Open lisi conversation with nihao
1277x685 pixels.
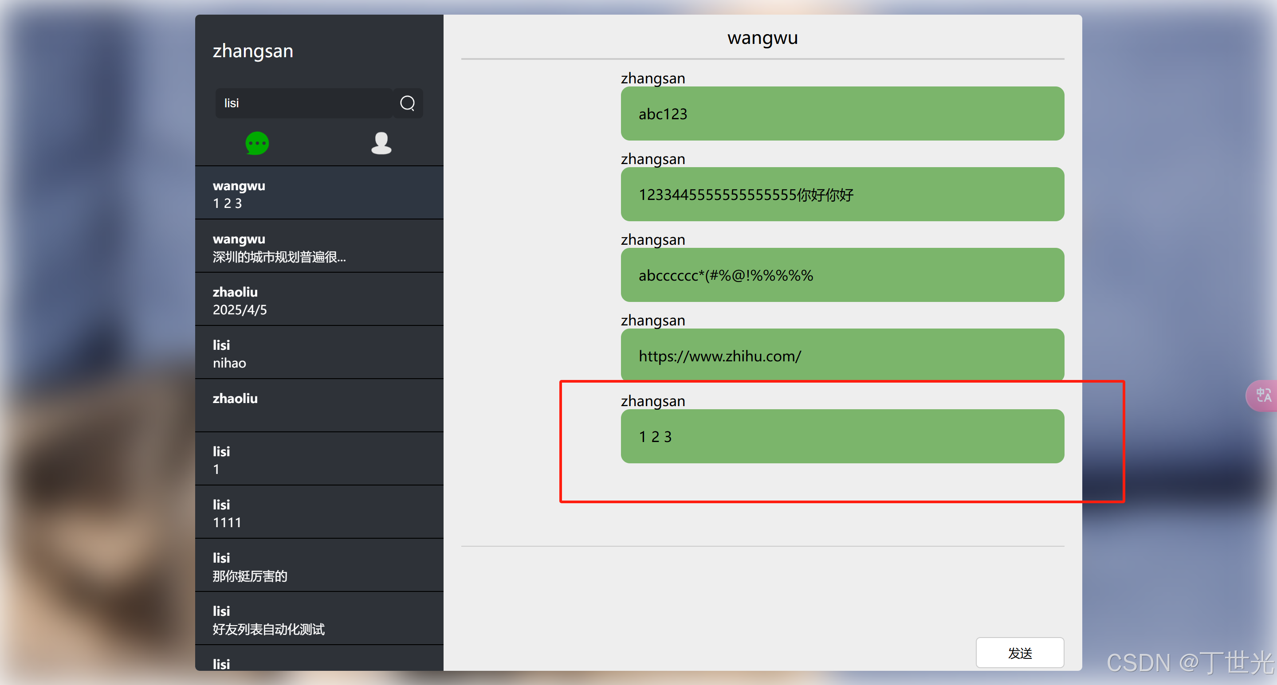click(x=319, y=353)
